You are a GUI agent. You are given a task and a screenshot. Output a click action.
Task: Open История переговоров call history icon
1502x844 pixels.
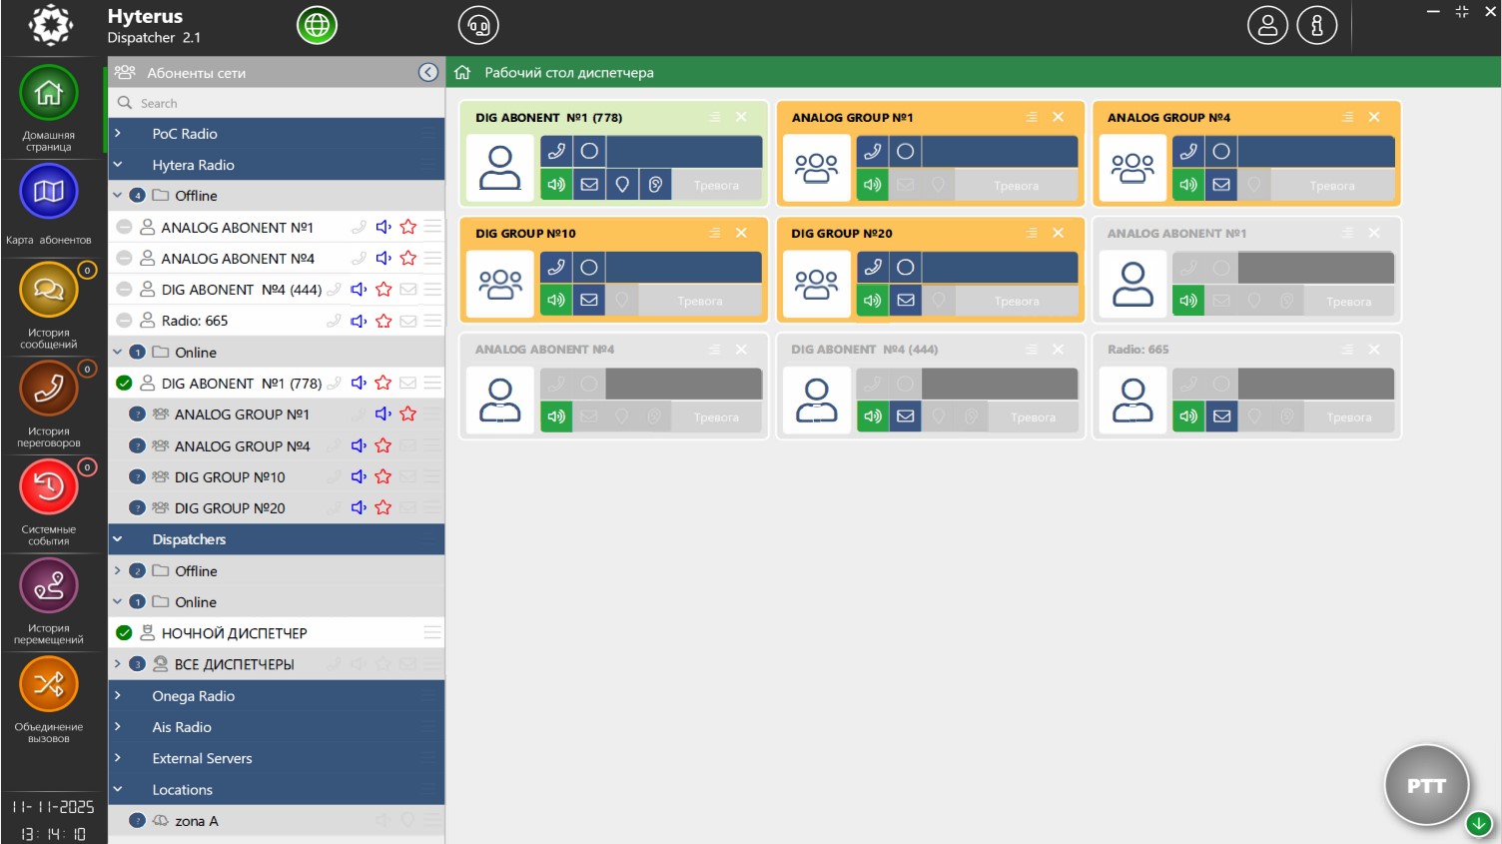click(x=48, y=388)
